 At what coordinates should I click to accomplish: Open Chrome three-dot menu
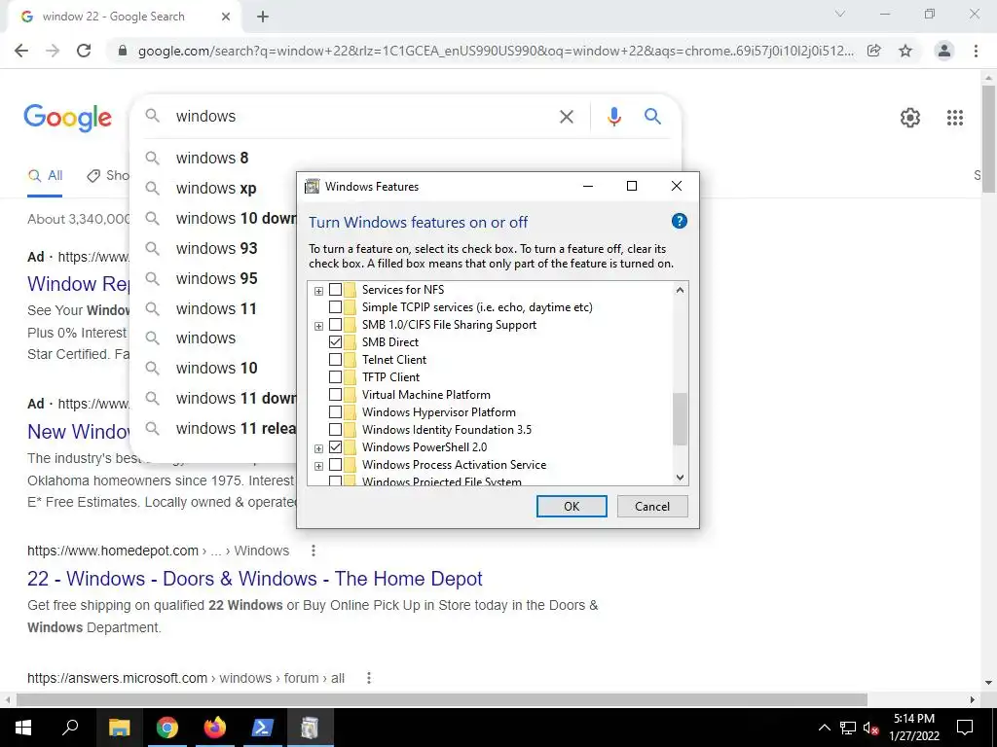[976, 51]
